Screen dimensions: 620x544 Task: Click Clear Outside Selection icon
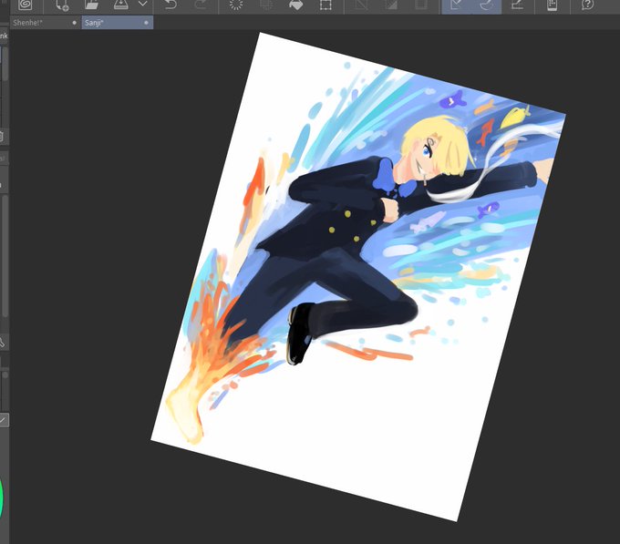tap(266, 5)
